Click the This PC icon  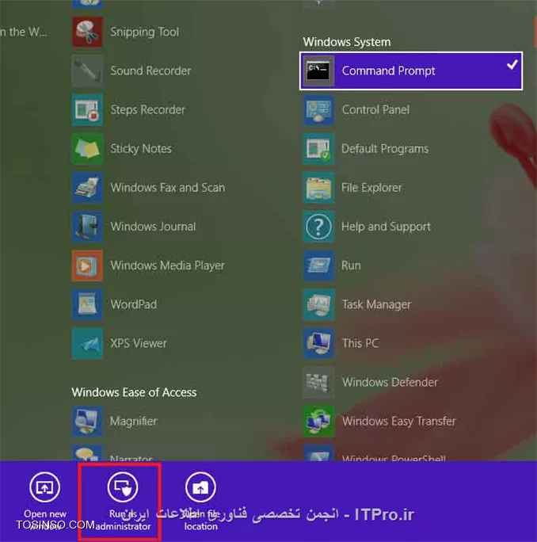click(318, 344)
